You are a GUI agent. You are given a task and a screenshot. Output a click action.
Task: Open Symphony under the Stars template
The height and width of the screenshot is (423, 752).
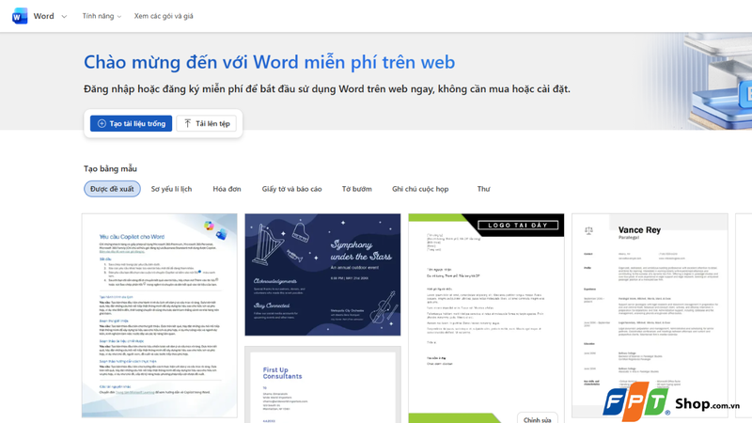coord(322,274)
